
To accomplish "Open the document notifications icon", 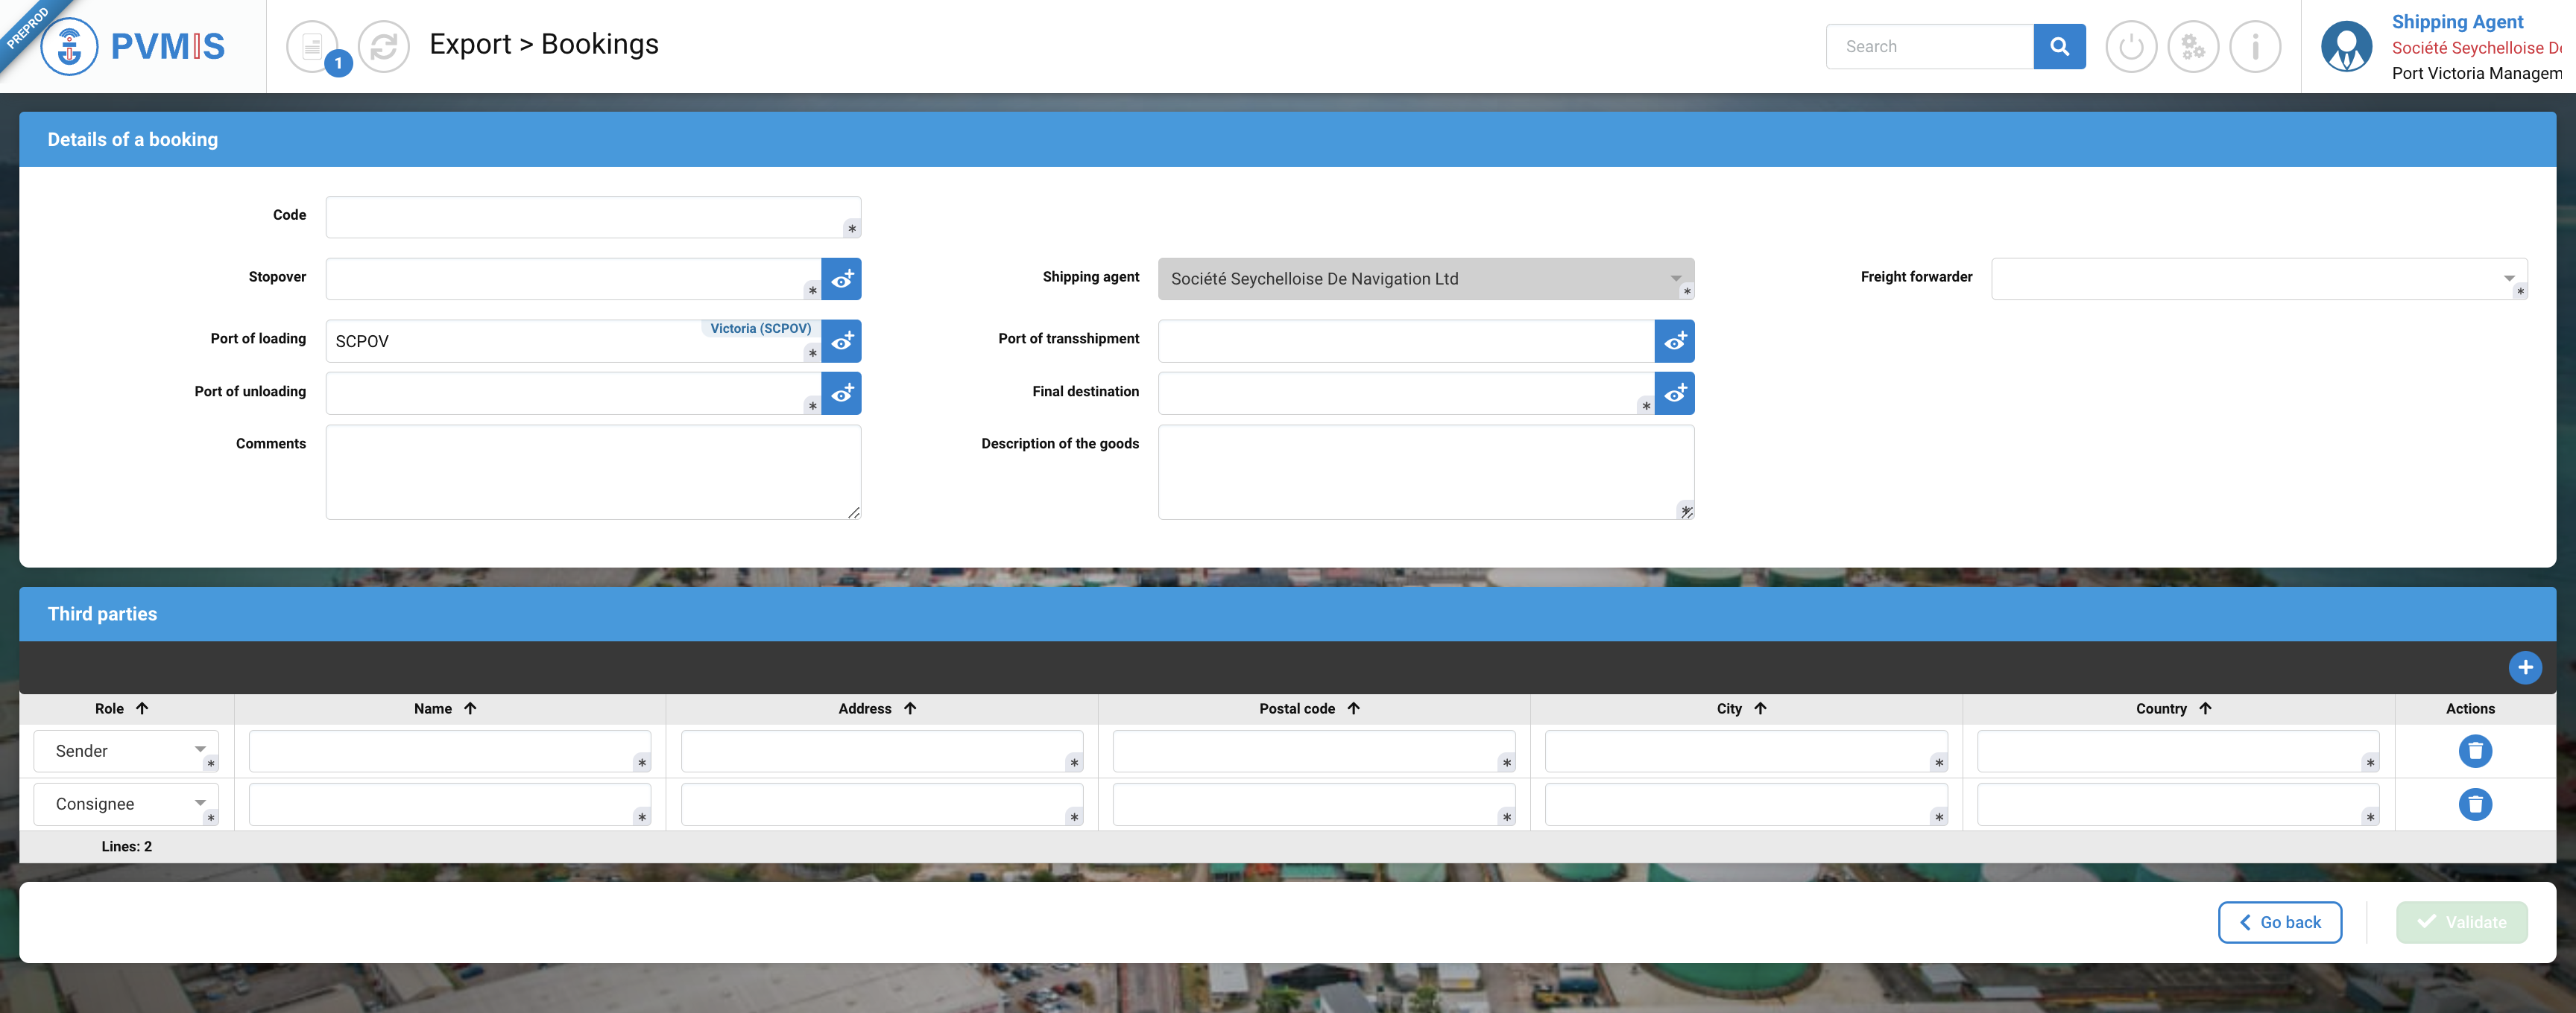I will coord(313,46).
